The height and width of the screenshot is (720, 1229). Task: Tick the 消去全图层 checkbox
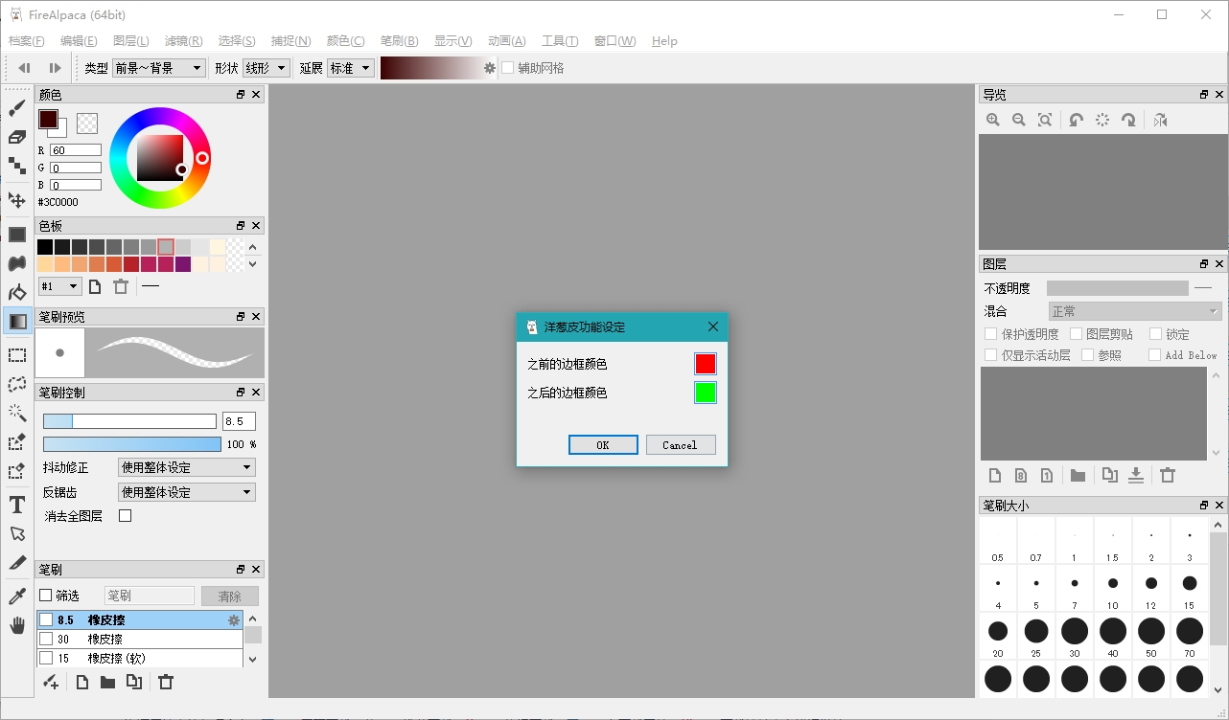(x=125, y=516)
